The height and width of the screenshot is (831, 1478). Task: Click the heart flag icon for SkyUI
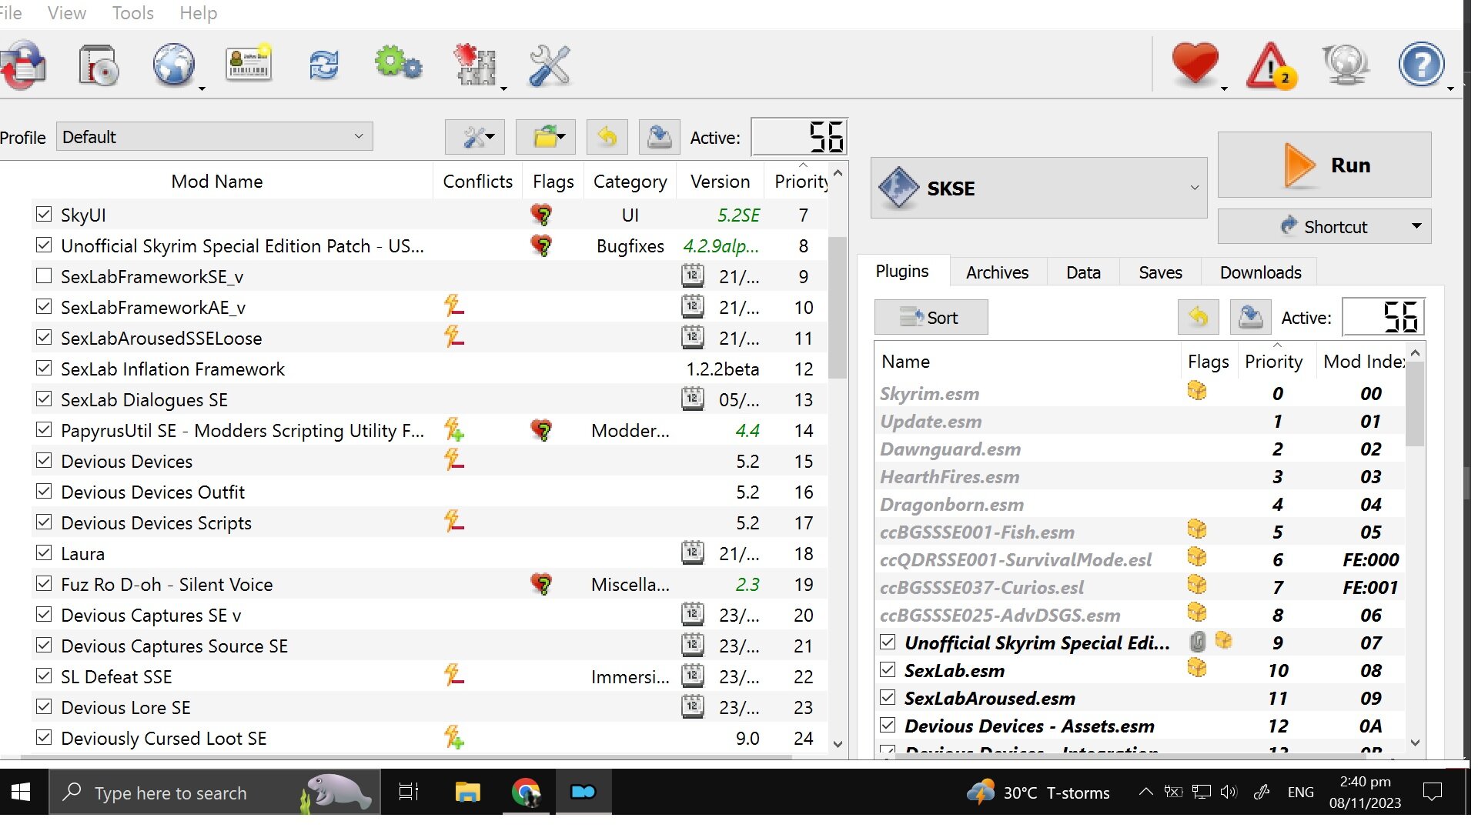click(x=542, y=215)
